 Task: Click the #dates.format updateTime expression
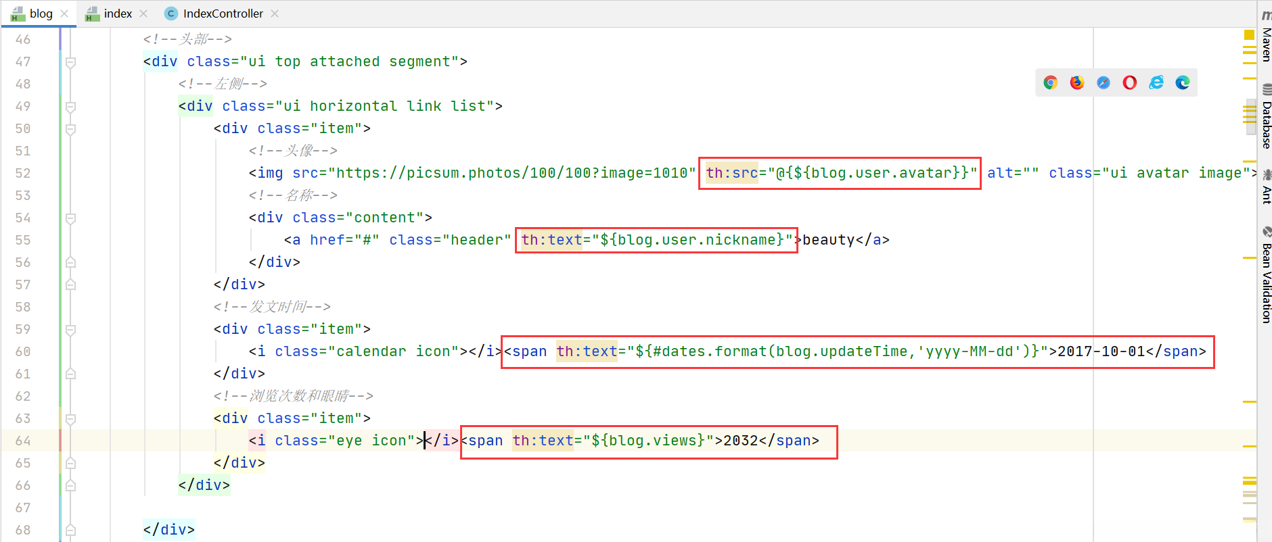838,351
